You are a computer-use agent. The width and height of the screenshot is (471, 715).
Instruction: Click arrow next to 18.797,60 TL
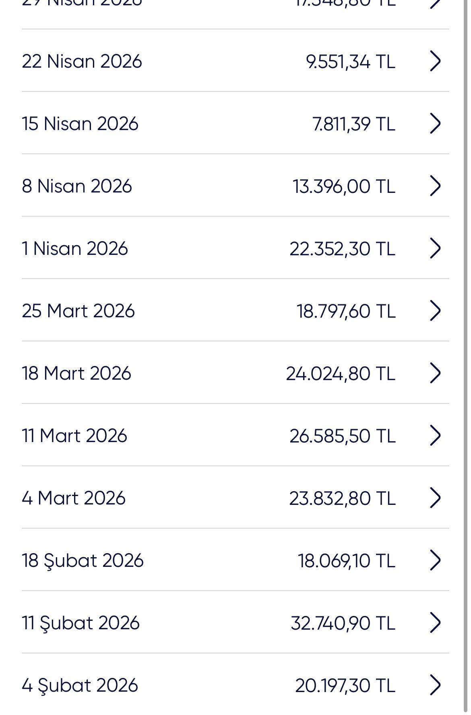coord(435,311)
